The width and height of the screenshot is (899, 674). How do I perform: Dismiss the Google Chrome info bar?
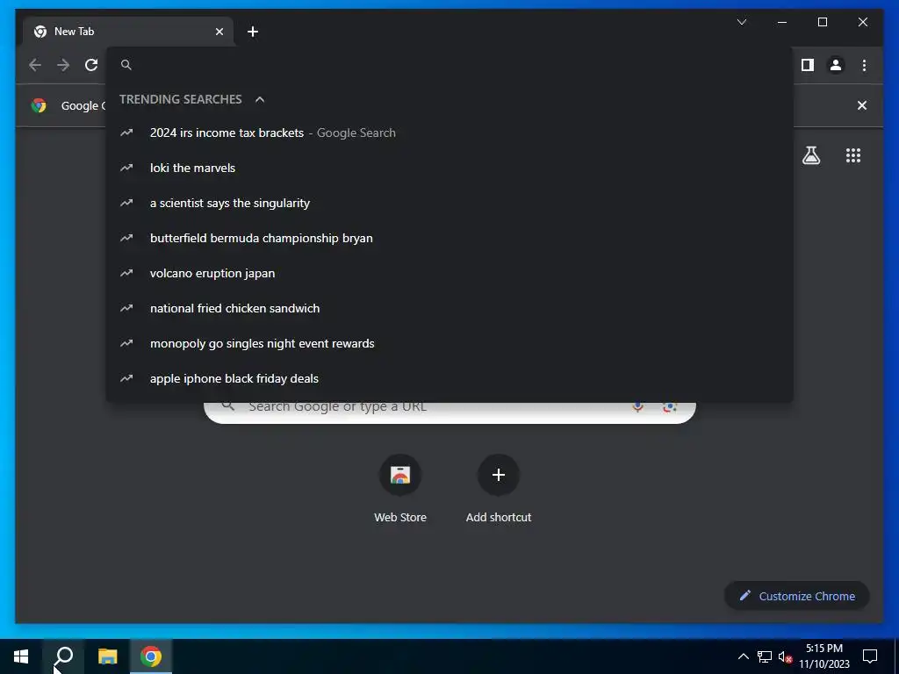point(862,105)
